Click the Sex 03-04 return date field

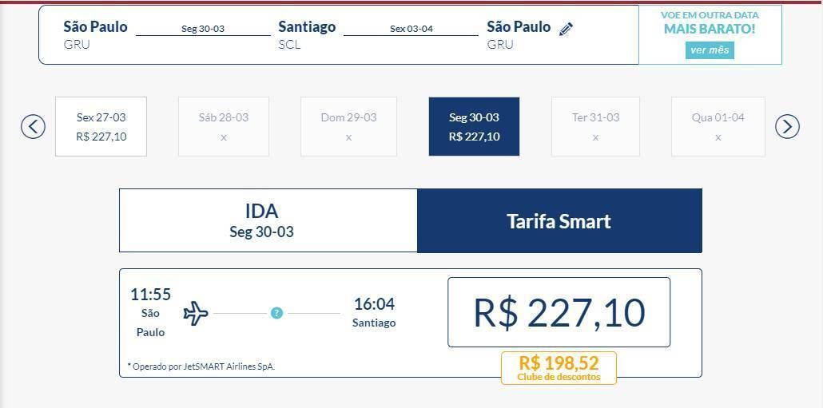tap(411, 30)
